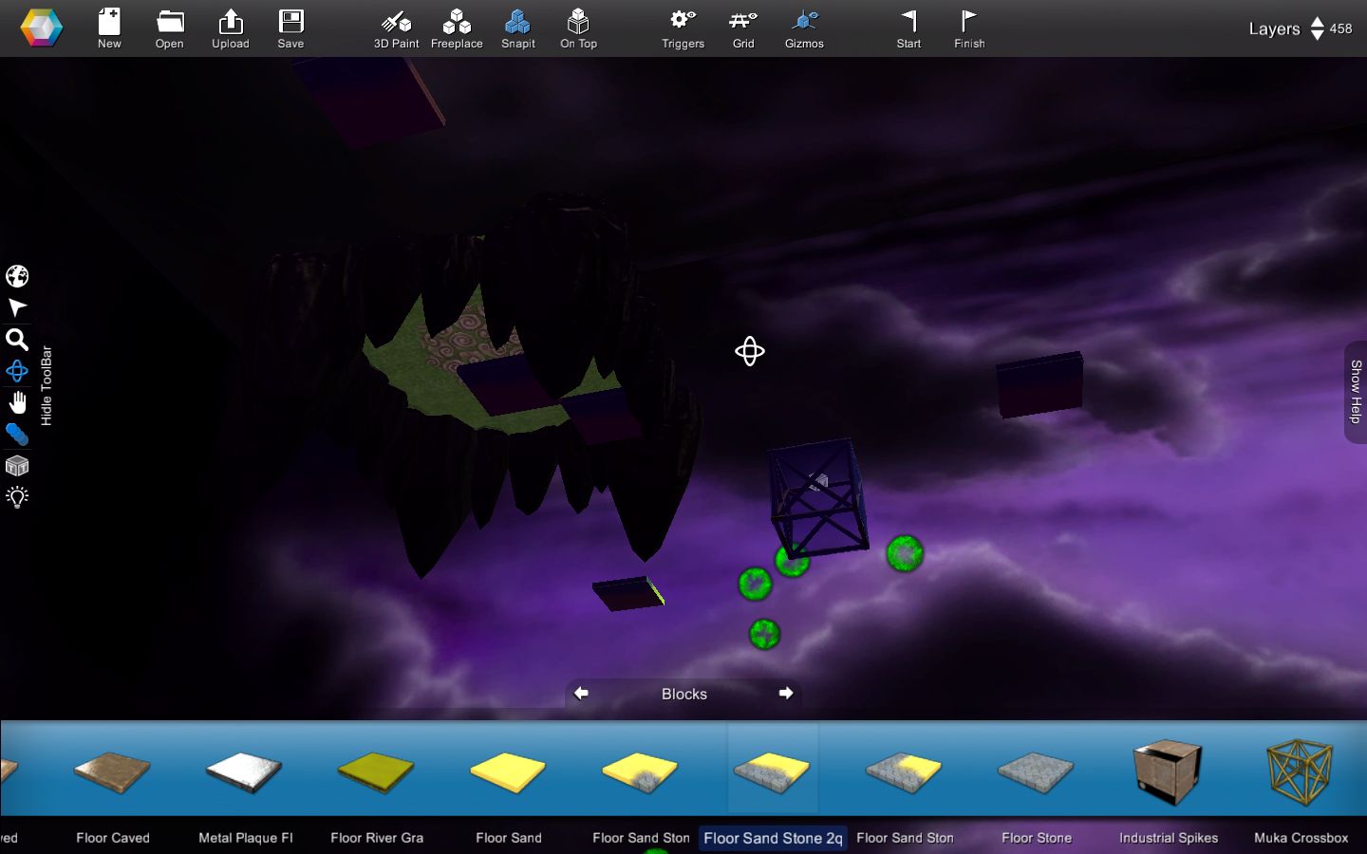
Task: Click the app logo hexagon icon
Action: tap(42, 28)
